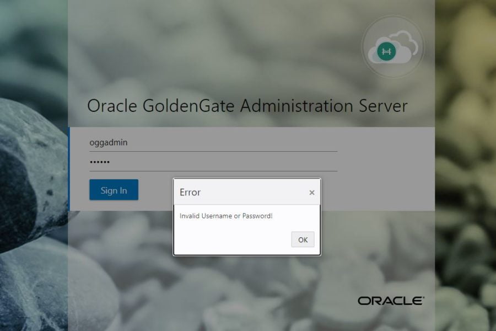Click the masked password field

[x=213, y=162]
